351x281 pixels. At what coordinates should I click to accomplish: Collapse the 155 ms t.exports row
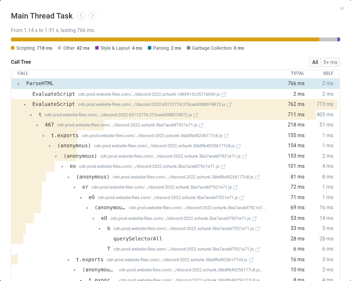coord(43,136)
